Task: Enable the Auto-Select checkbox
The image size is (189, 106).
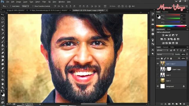Action: (x=11, y=6)
